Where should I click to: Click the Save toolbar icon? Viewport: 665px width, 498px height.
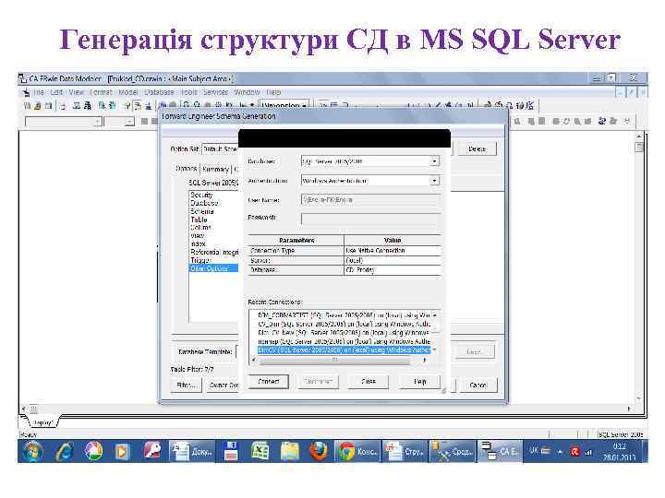(48, 106)
